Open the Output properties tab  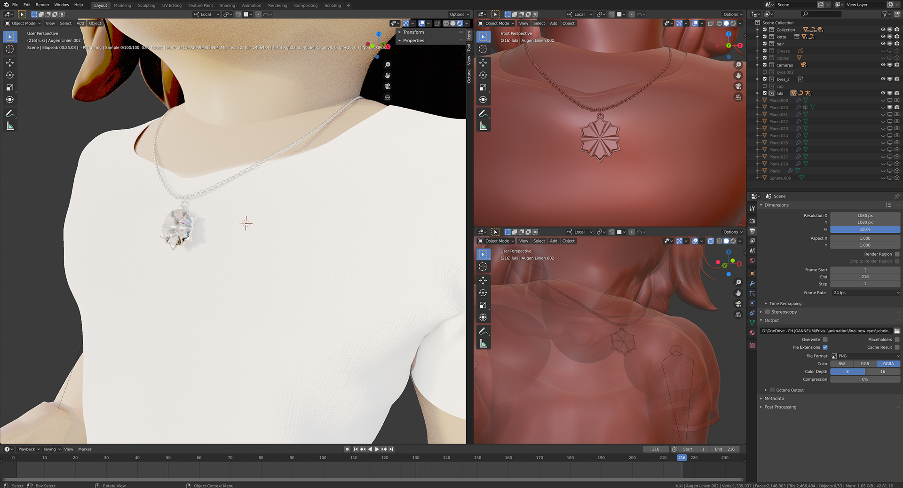click(x=752, y=231)
